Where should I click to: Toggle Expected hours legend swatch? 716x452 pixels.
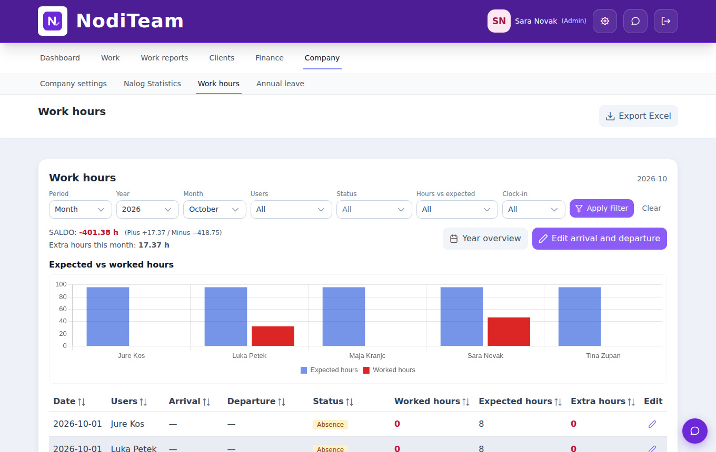click(304, 370)
